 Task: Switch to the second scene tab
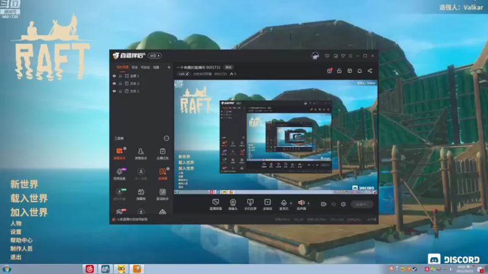pyautogui.click(x=134, y=67)
